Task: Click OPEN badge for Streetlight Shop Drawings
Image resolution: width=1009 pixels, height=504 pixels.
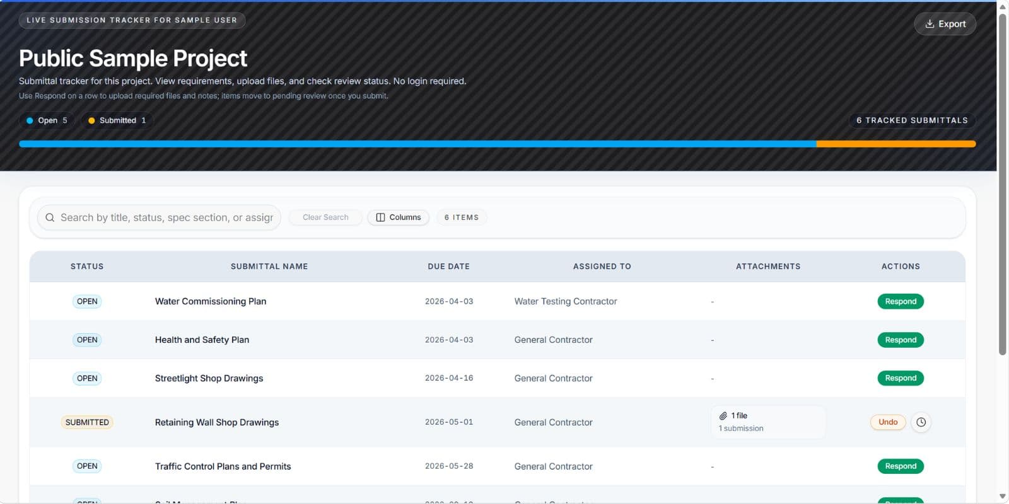Action: tap(87, 378)
